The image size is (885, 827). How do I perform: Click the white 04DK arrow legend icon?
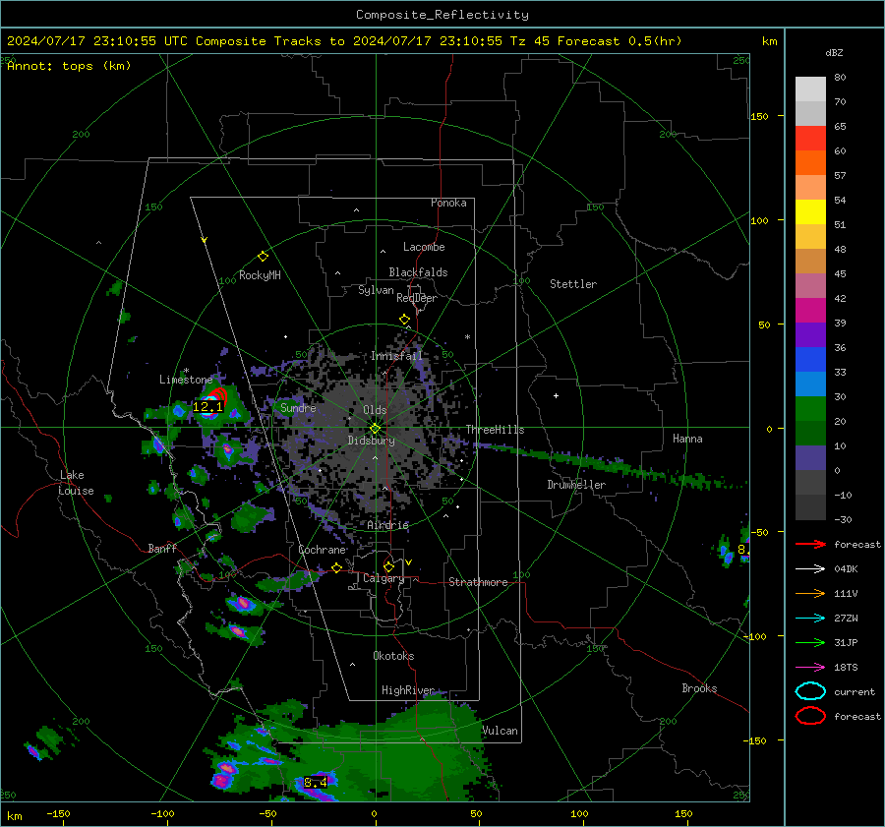click(810, 568)
